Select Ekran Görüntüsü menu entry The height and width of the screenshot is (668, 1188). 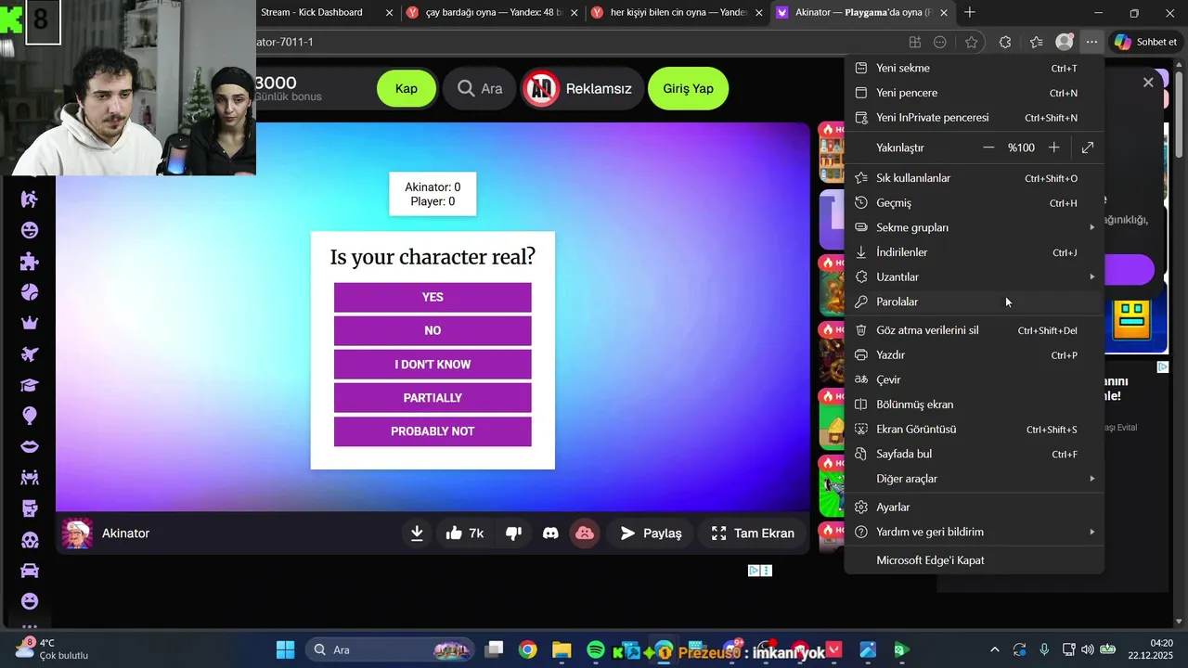pos(974,430)
